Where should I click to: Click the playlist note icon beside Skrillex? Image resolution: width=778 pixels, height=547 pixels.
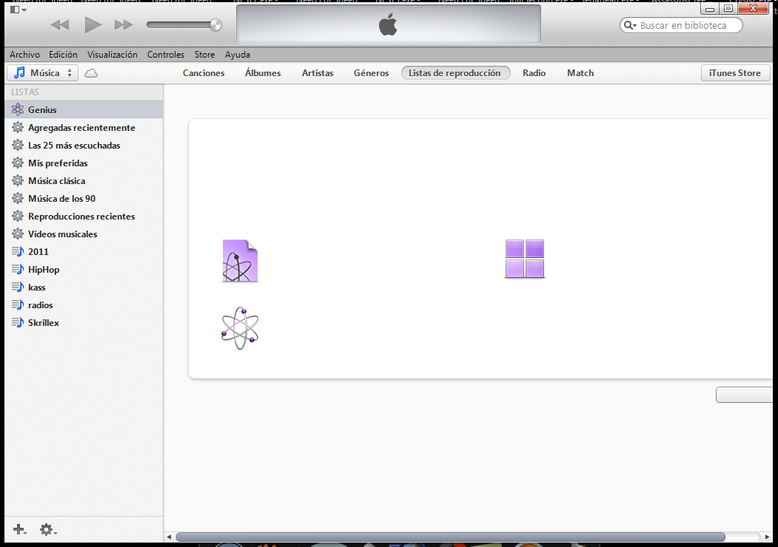click(18, 322)
